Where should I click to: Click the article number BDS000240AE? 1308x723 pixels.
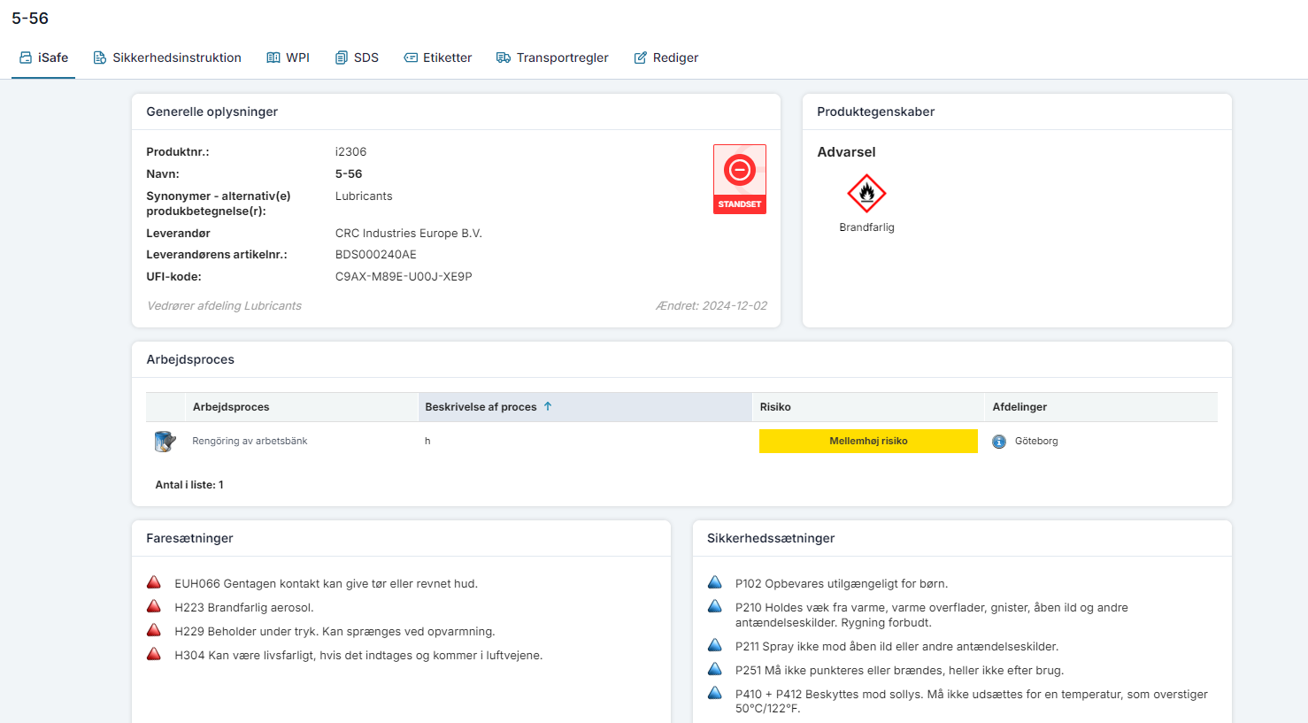pos(376,254)
